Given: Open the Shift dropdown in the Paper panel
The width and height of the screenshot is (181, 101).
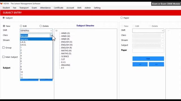Looking at the screenshot, I should coord(148,31).
